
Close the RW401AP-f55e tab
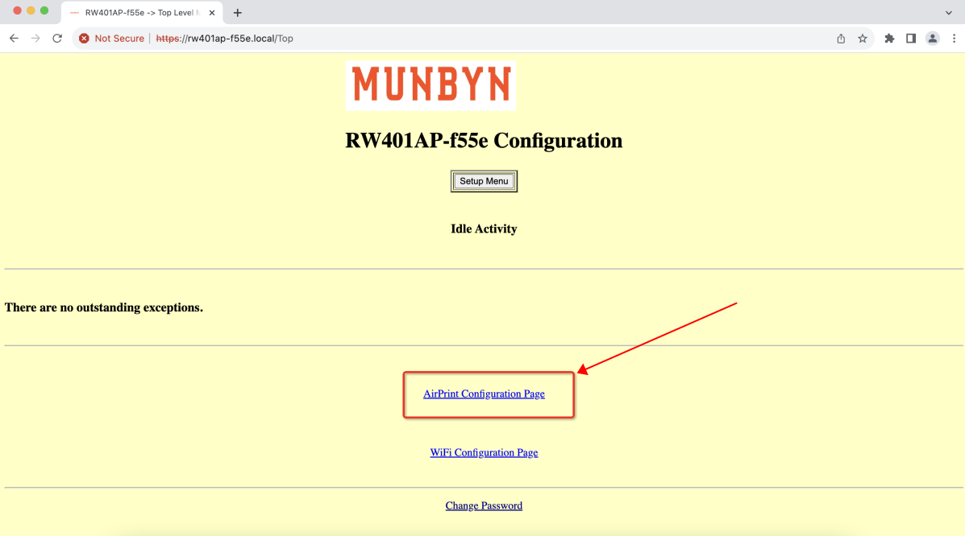click(212, 12)
